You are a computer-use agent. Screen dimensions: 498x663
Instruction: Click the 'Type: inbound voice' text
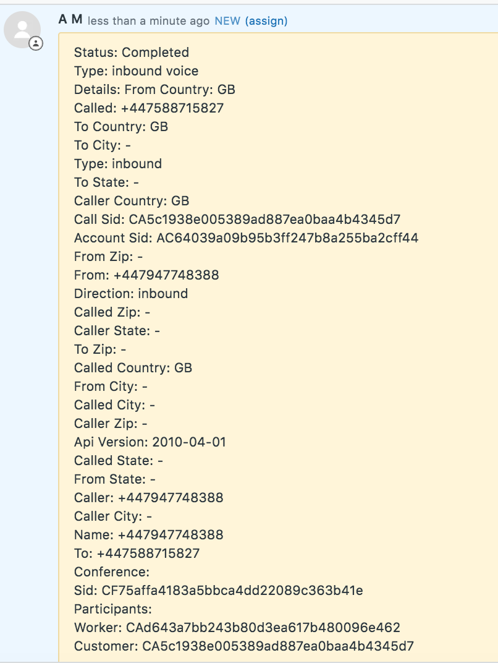pos(136,71)
